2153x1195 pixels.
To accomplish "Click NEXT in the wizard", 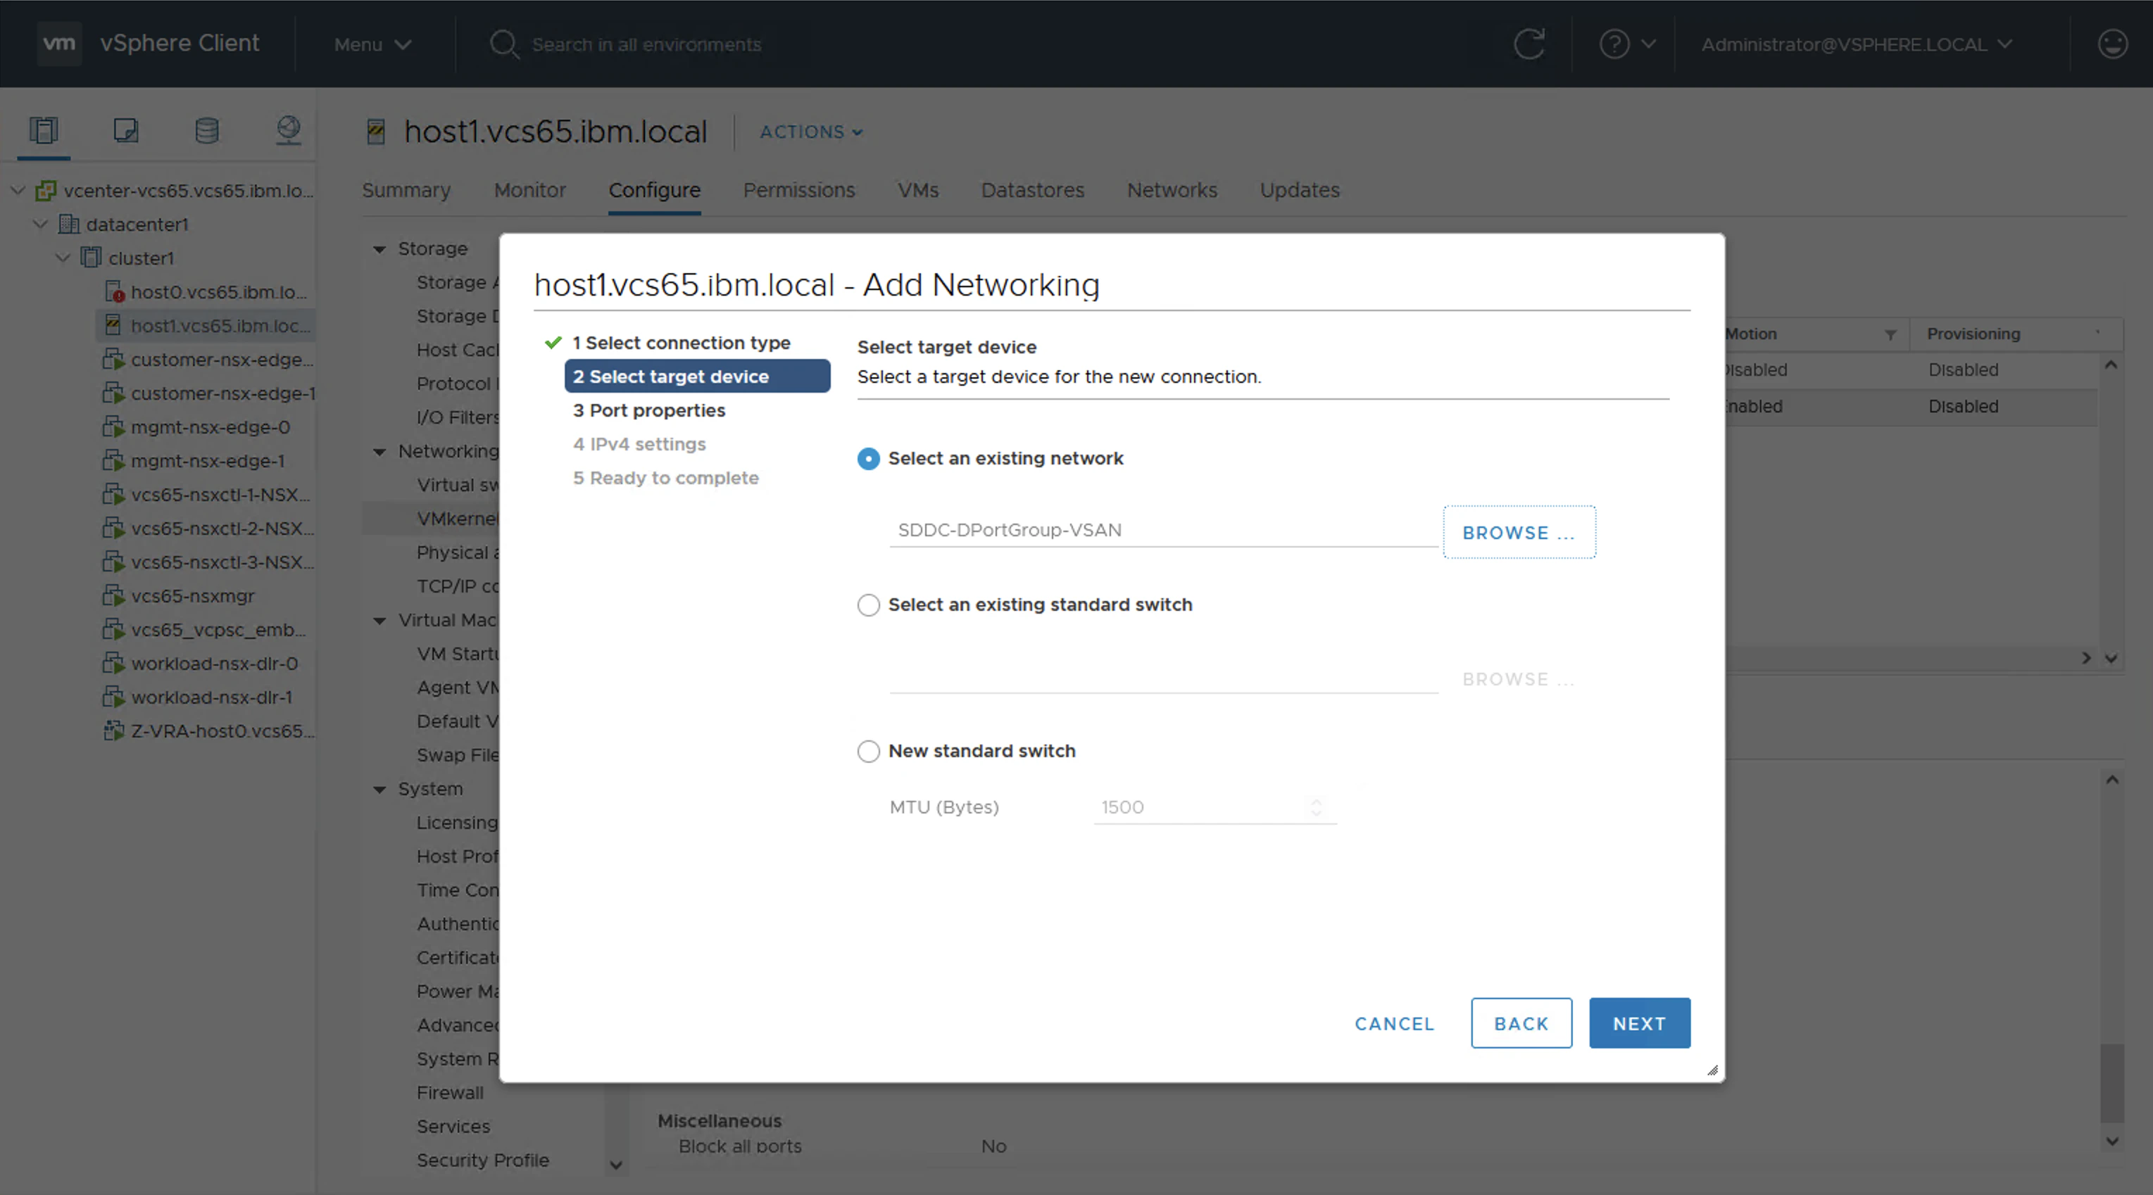I will [x=1639, y=1023].
